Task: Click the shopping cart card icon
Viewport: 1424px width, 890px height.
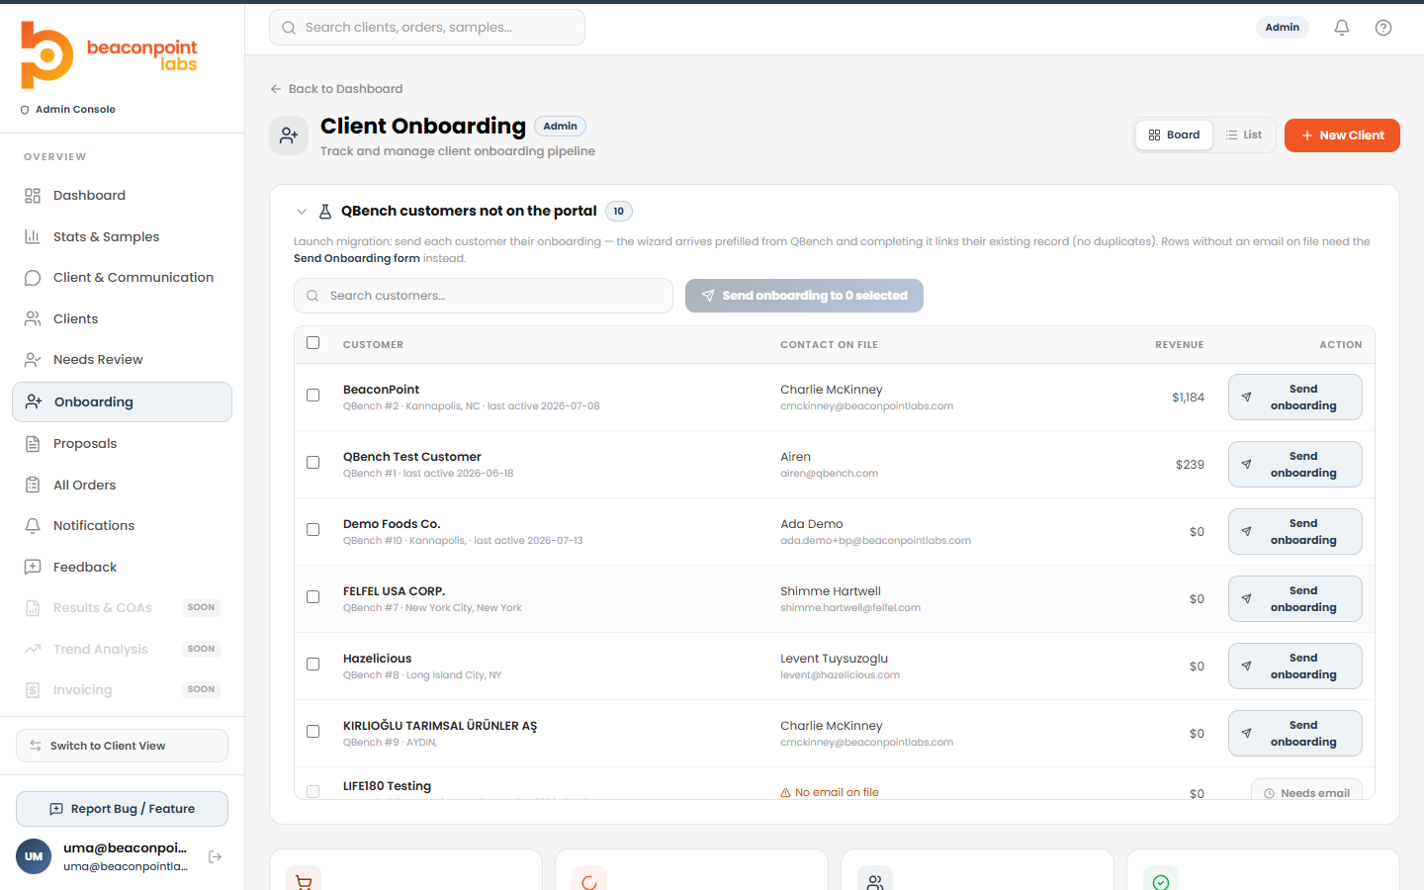Action: tap(304, 881)
